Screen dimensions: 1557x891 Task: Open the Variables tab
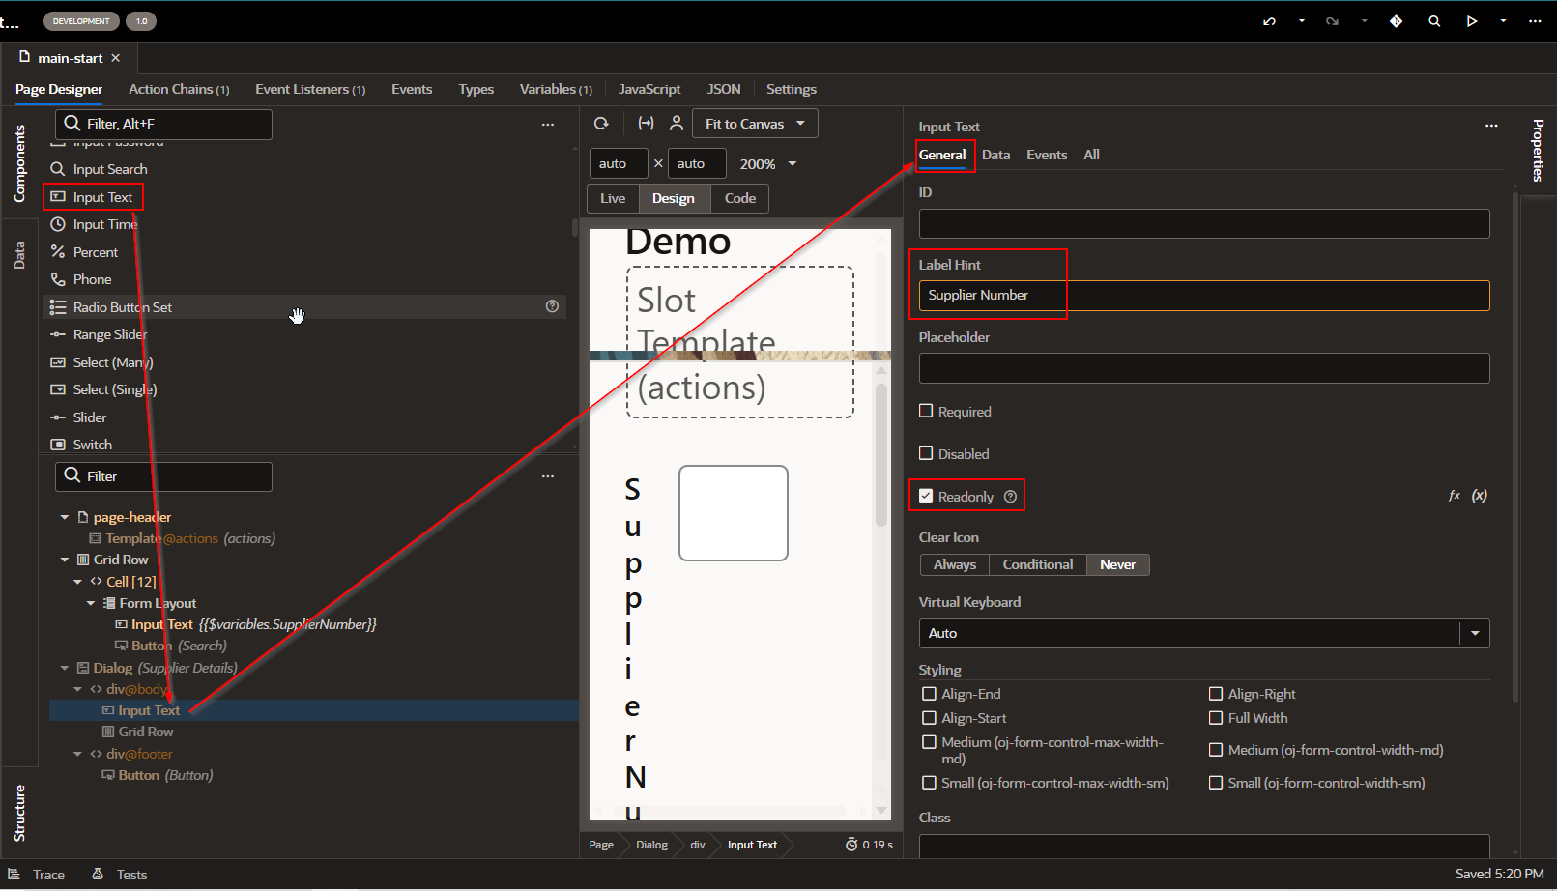(556, 89)
